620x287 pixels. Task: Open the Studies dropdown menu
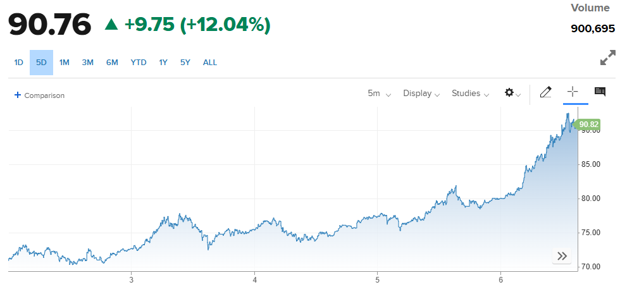pos(470,94)
